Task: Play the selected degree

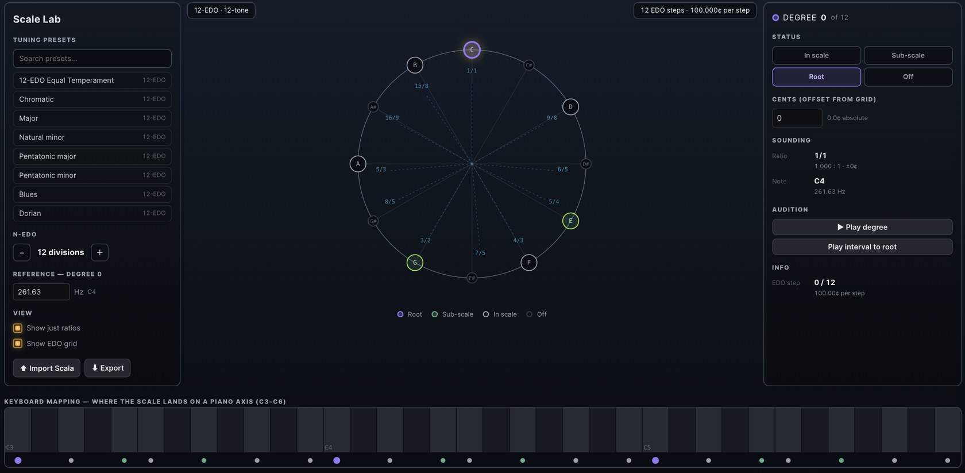Action: [862, 227]
